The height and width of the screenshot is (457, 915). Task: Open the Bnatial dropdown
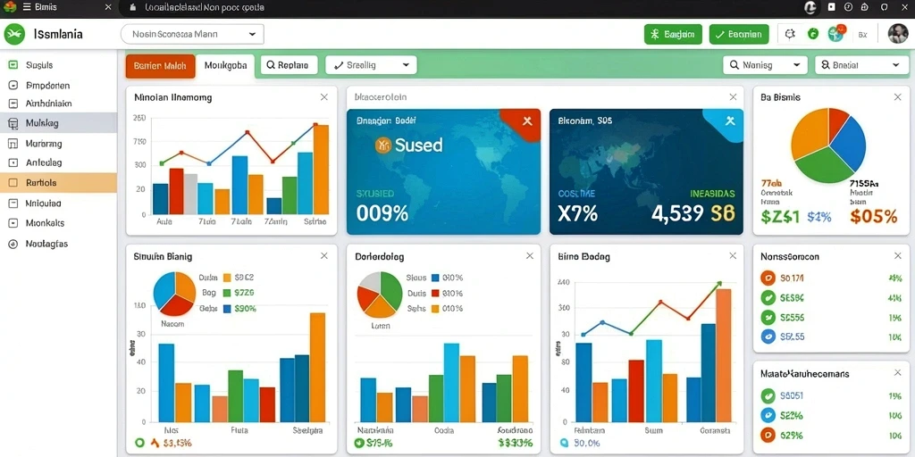coord(861,65)
